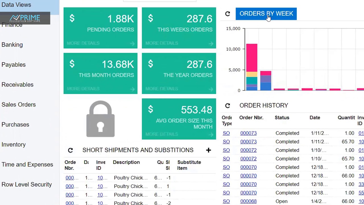Sort Short Shipments by Inventory ID column
The height and width of the screenshot is (205, 364).
tap(101, 165)
